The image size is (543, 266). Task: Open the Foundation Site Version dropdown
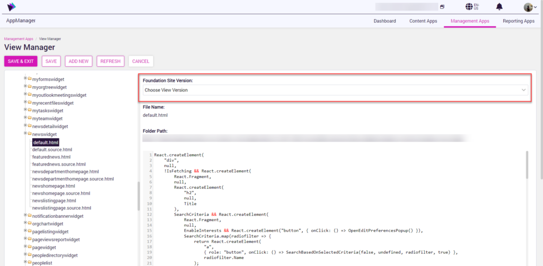pos(335,90)
